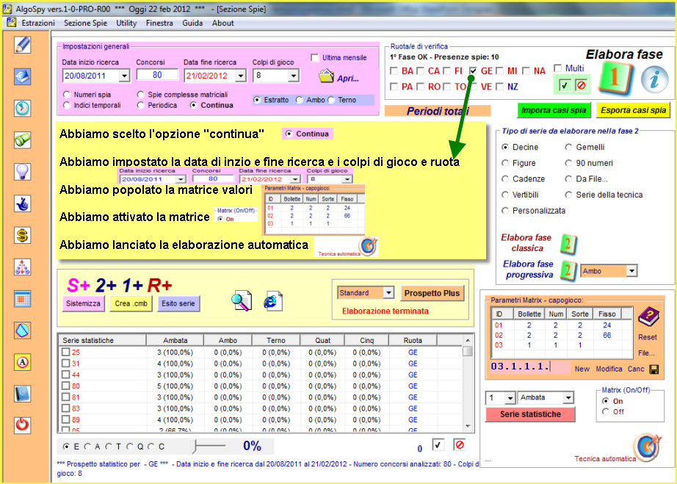Select the Gemelli series type
Viewport: 677px width, 484px height.
(x=568, y=147)
